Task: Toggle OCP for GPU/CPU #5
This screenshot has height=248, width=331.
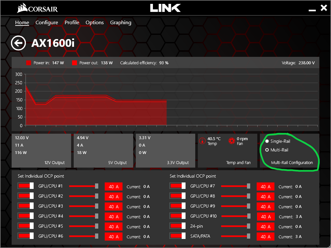Action: tap(26, 226)
